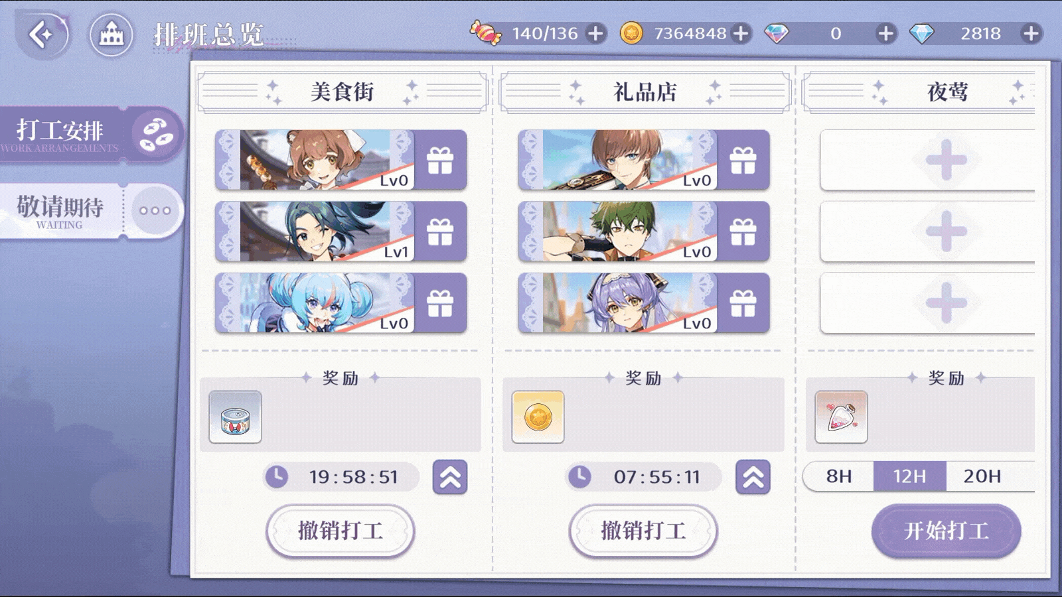Add blue diamonds with plus icon

pos(1031,33)
